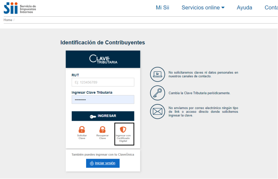This screenshot has width=278, height=179.
Task: Click the Clave Tributaria header banner
Action: [103, 59]
